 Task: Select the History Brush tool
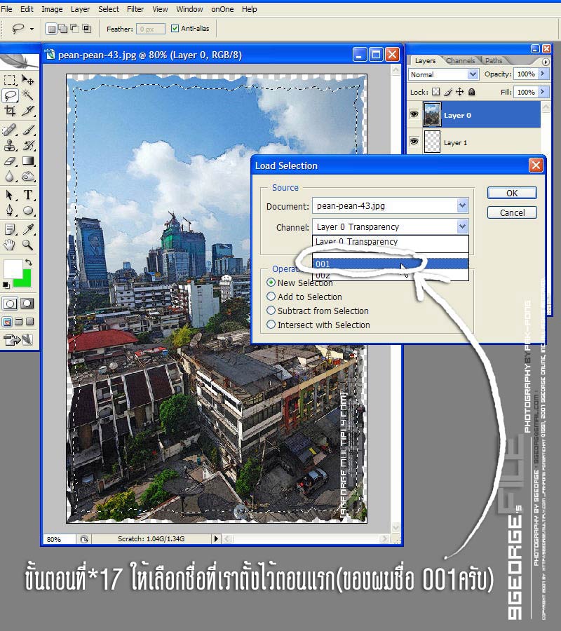pos(28,145)
